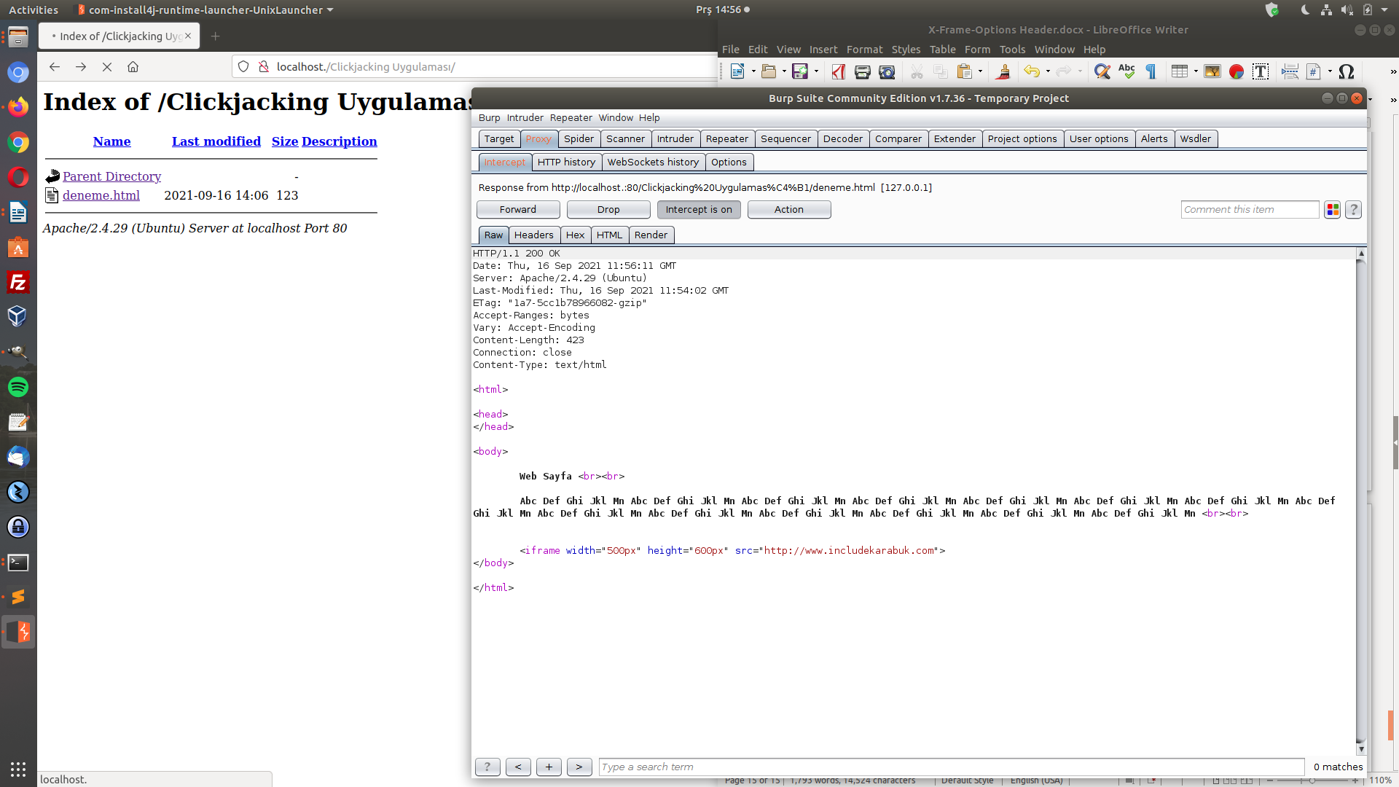
Task: Go back in Firefox browser
Action: (x=55, y=67)
